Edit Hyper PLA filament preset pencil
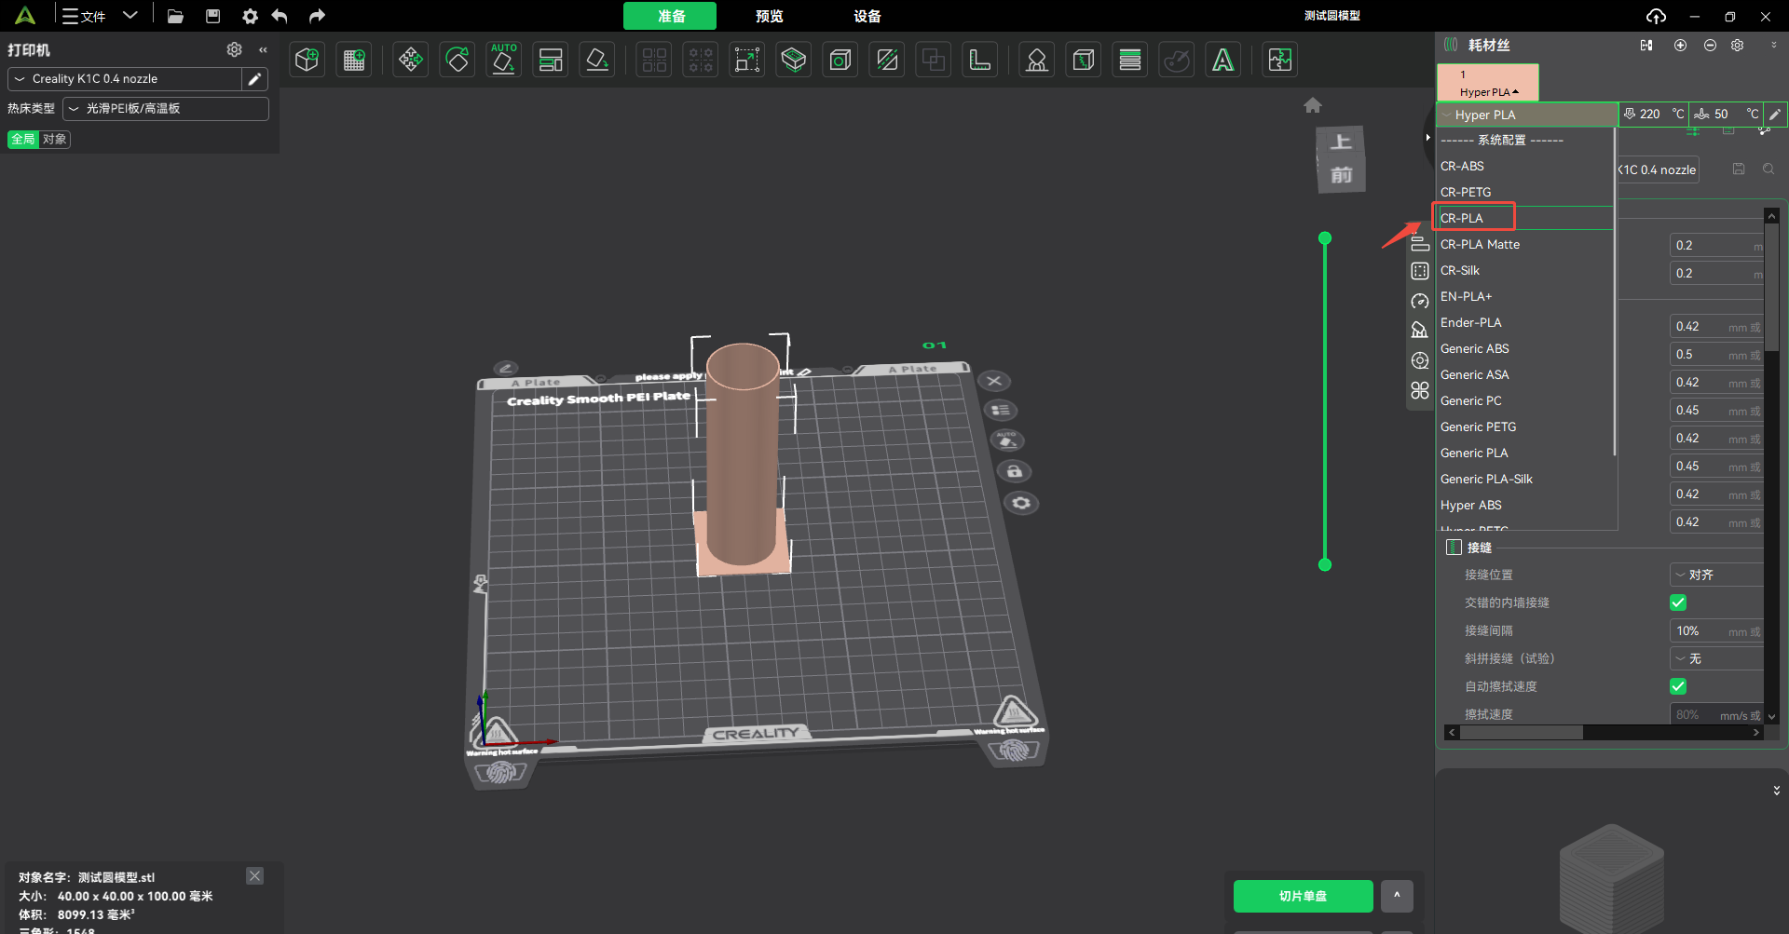This screenshot has width=1789, height=934. pos(1775,115)
